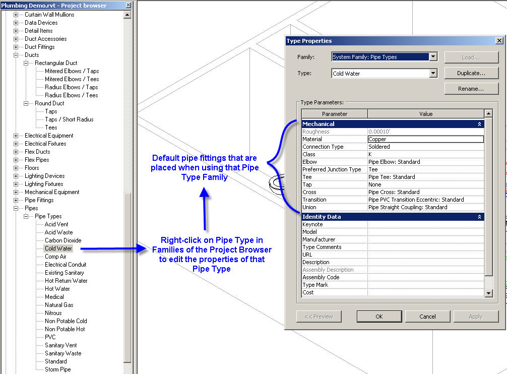Click the Cost value cell
The width and height of the screenshot is (507, 374).
coord(426,292)
